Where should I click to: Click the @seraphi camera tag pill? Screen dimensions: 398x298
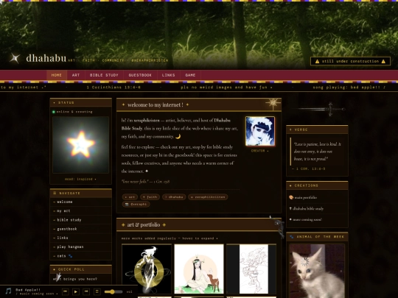[136, 205]
